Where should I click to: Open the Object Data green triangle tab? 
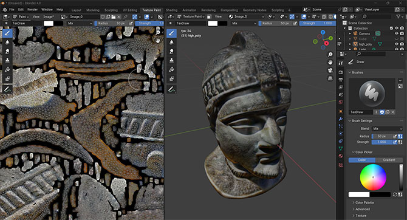click(341, 148)
